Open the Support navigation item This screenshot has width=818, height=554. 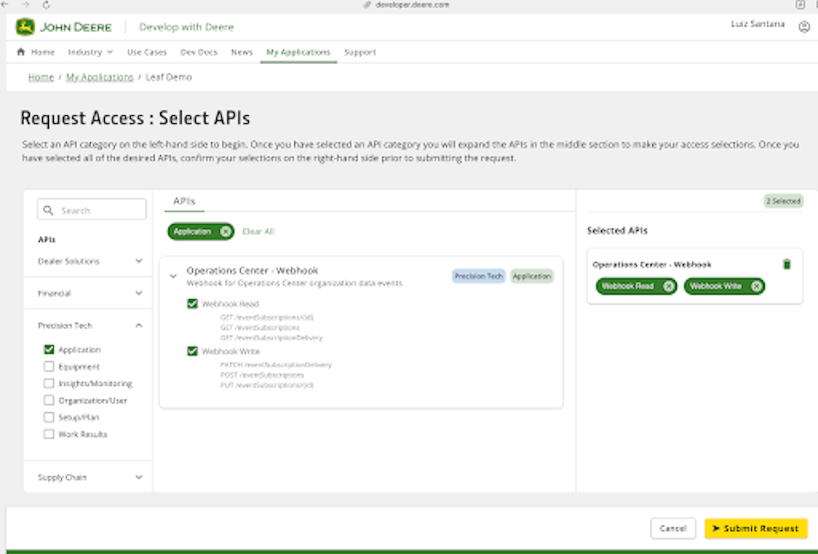360,52
